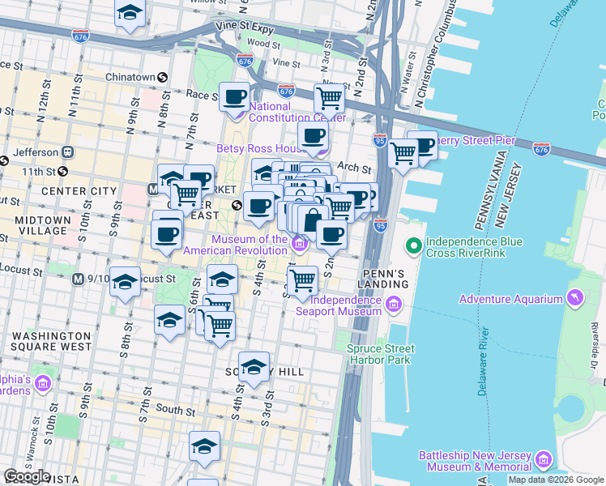Screen dimensions: 606x486
Task: Click the coffee cup marker at Betsy Ross House
Action: [x=313, y=137]
